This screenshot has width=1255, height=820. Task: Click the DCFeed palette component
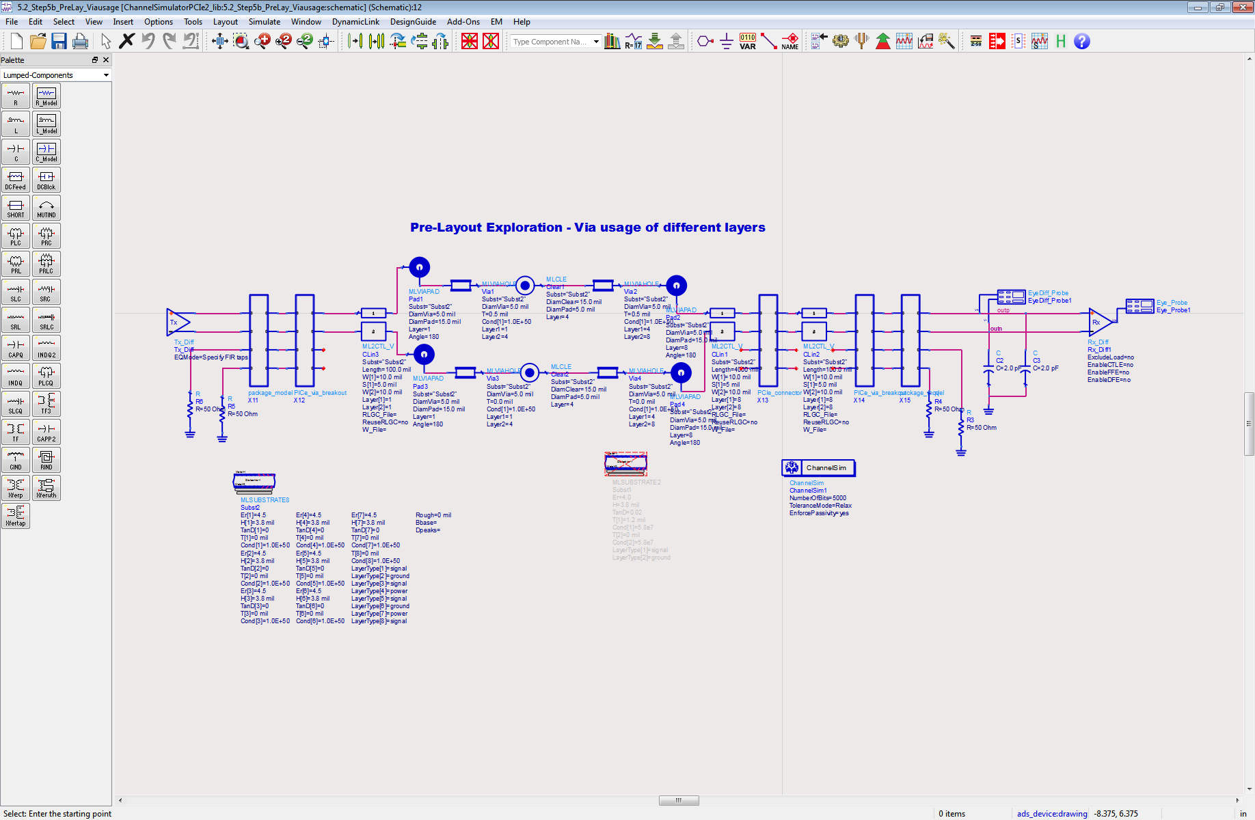16,180
